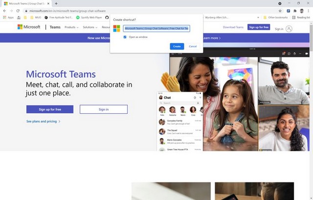Open the Apps bookmarks grid
The image size is (313, 200).
8,18
